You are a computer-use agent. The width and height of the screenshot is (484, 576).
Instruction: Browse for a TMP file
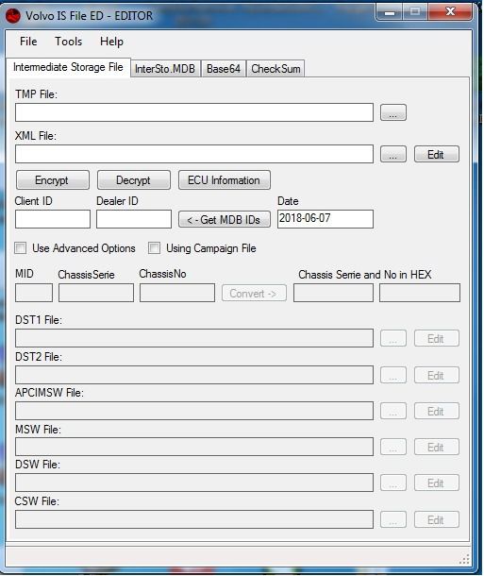point(393,112)
